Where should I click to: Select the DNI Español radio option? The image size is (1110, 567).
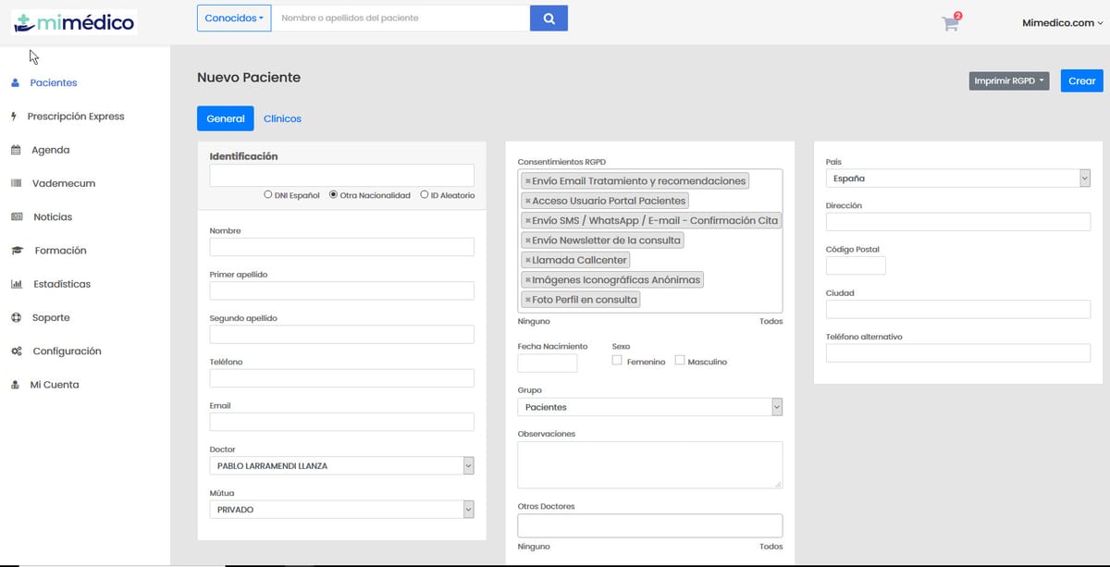coord(268,195)
